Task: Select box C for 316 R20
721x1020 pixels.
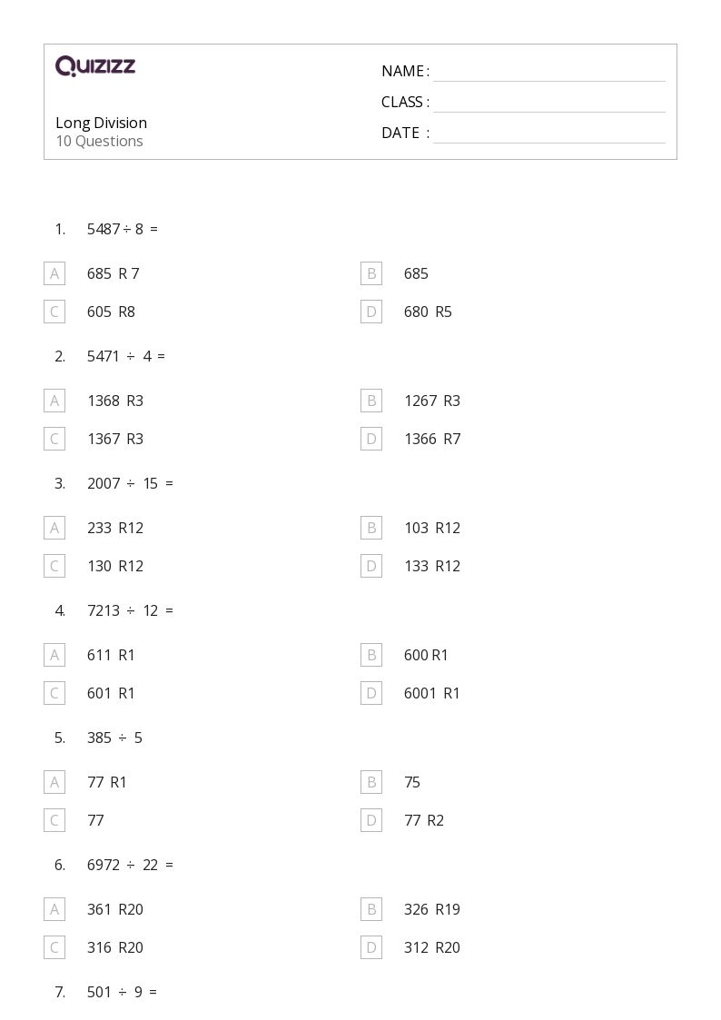Action: click(54, 947)
